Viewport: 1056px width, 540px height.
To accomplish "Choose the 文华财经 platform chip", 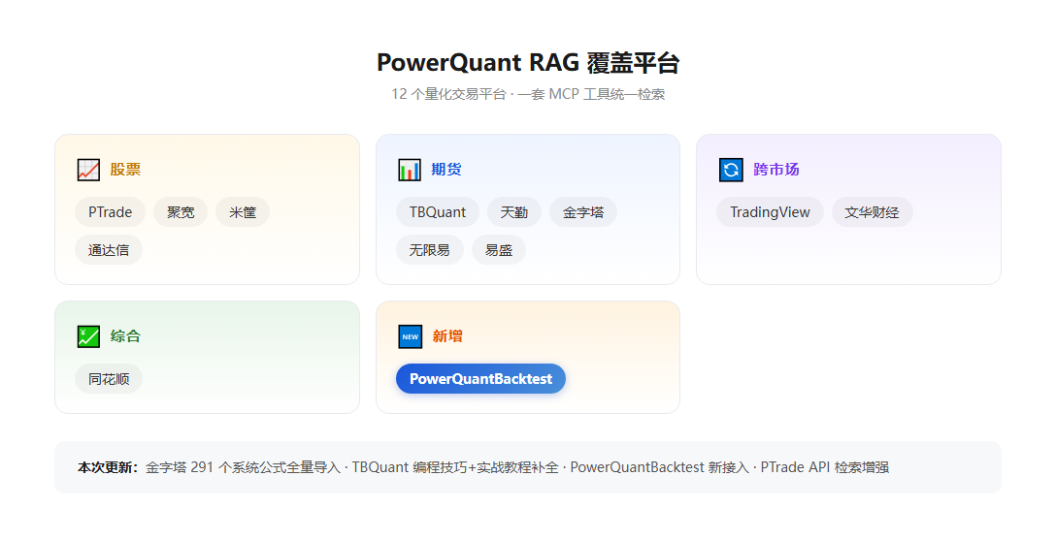I will 873,211.
